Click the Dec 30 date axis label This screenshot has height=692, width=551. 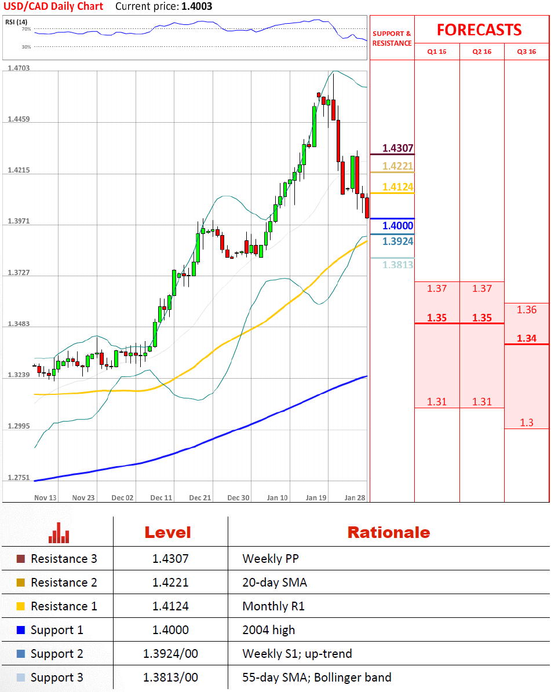238,498
